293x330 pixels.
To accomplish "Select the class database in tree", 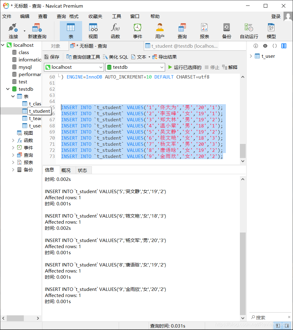I will (x=24, y=53).
